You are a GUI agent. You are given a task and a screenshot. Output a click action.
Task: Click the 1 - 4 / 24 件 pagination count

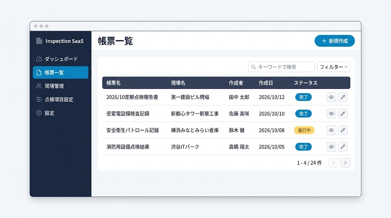[309, 163]
